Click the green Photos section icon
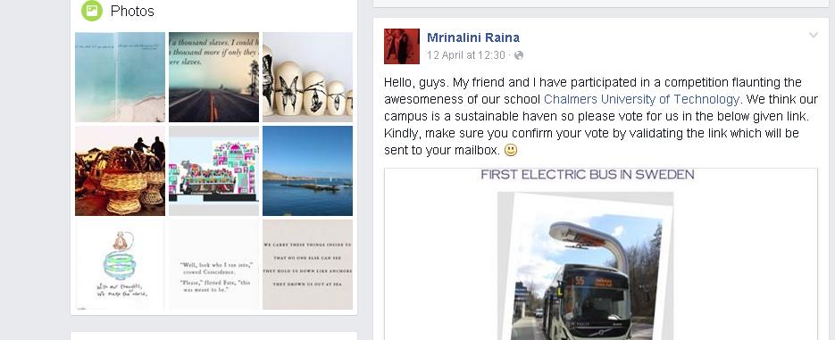The width and height of the screenshot is (835, 340). tap(92, 11)
